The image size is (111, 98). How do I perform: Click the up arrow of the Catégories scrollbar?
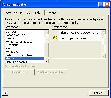[47, 32]
